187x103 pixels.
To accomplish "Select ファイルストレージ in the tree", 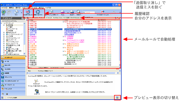I will pyautogui.click(x=14, y=38).
